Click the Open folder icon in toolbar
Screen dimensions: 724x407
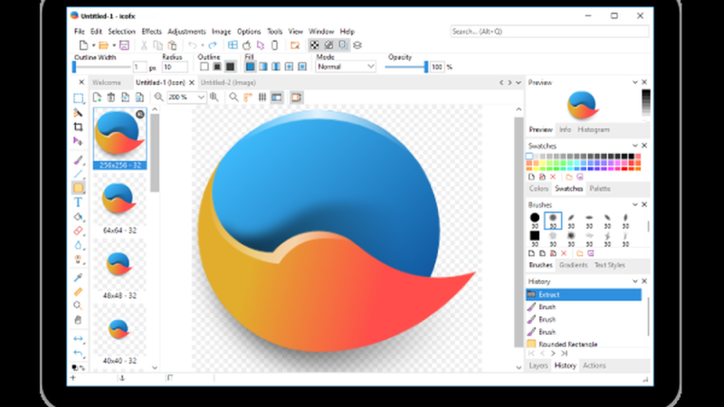pos(103,45)
